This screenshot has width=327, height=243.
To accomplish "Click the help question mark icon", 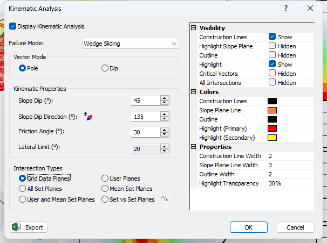I will 286,8.
